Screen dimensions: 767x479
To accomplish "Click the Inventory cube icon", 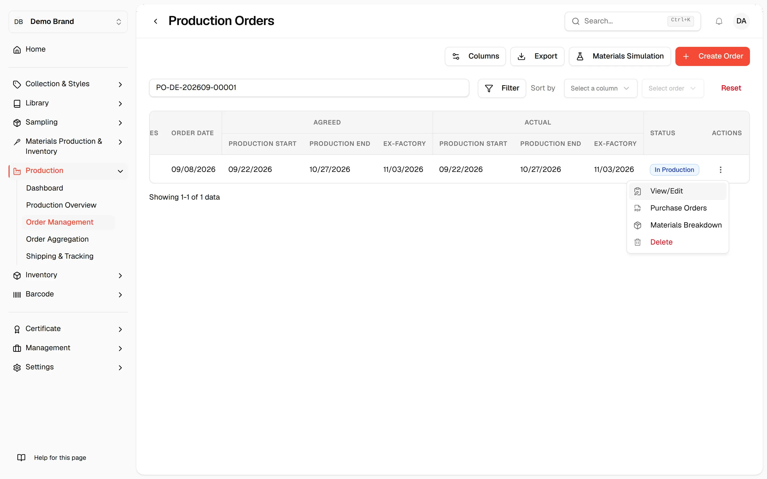I will click(x=17, y=276).
